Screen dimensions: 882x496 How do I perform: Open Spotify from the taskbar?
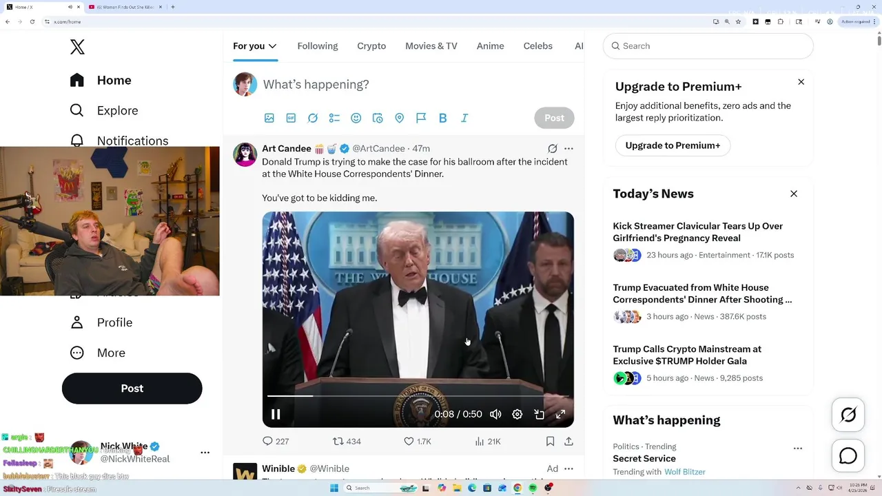(x=533, y=488)
